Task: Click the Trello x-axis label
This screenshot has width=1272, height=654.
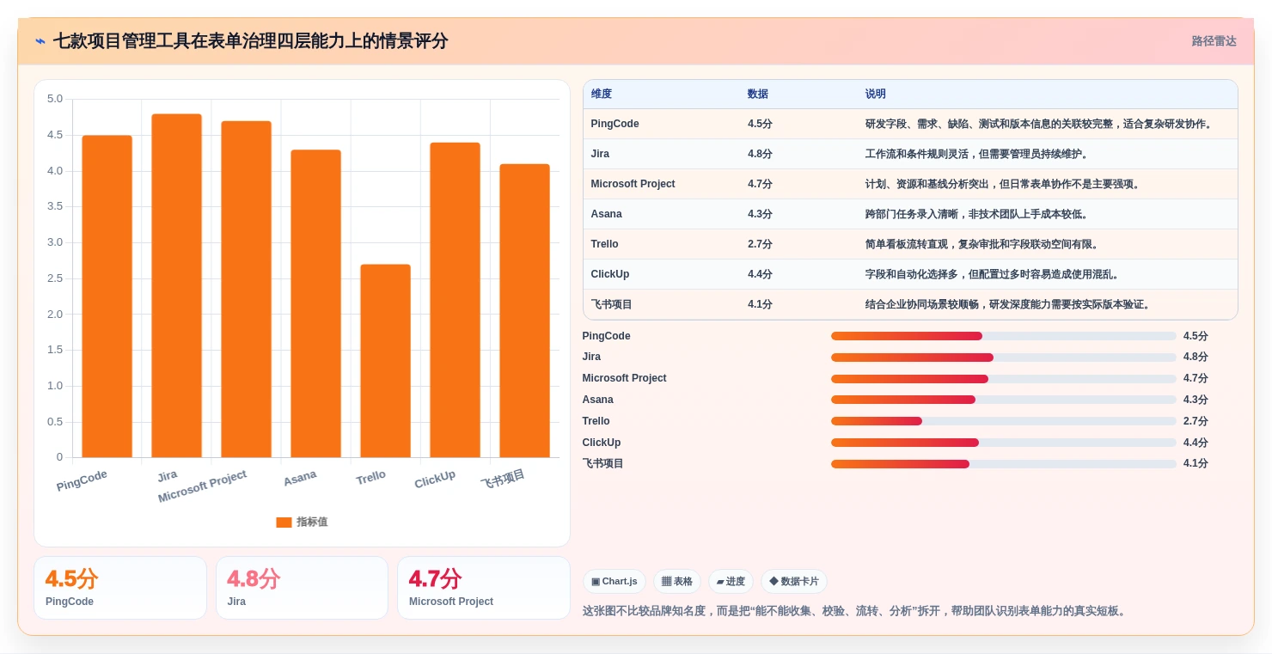Action: click(371, 478)
